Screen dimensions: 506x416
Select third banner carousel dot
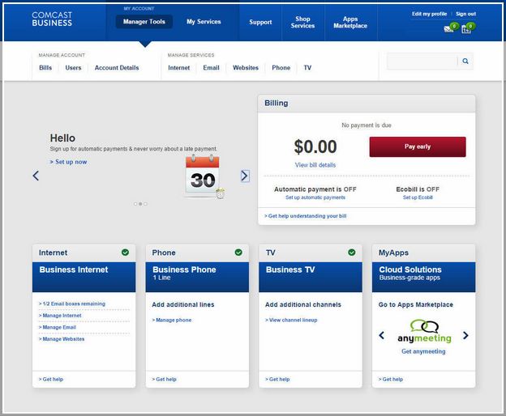click(145, 204)
